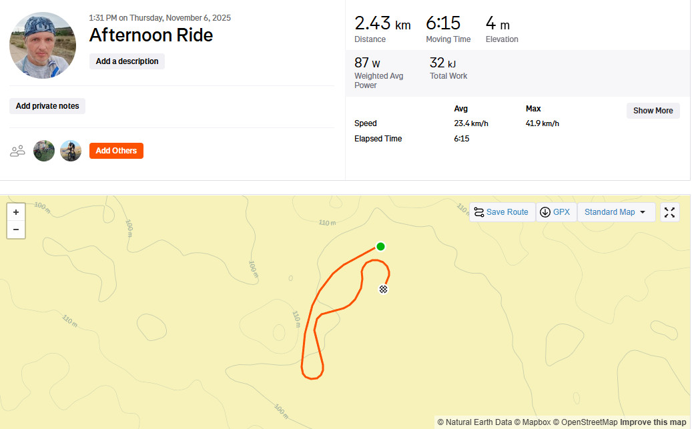This screenshot has width=692, height=429.
Task: Open the second tagged athlete's avatar
Action: click(x=71, y=151)
